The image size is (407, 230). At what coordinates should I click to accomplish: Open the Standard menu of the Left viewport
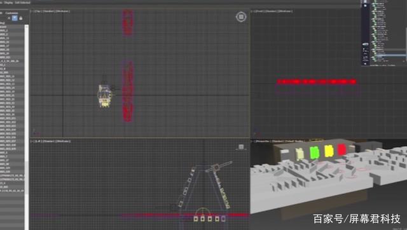[x=48, y=141]
